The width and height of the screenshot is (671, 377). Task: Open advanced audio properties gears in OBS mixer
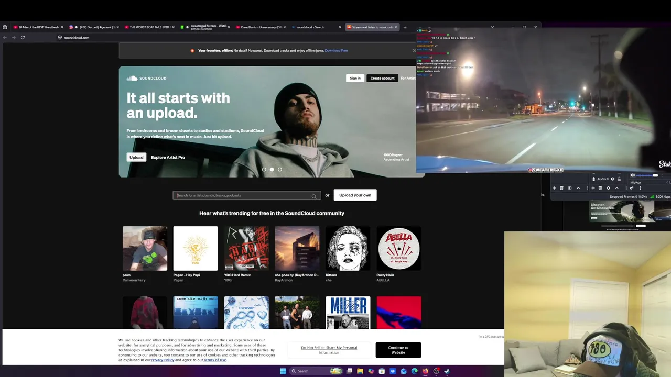632,188
